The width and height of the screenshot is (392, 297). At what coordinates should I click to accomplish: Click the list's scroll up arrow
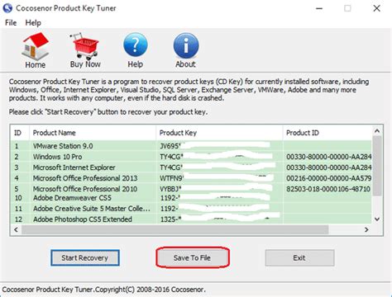(x=377, y=131)
